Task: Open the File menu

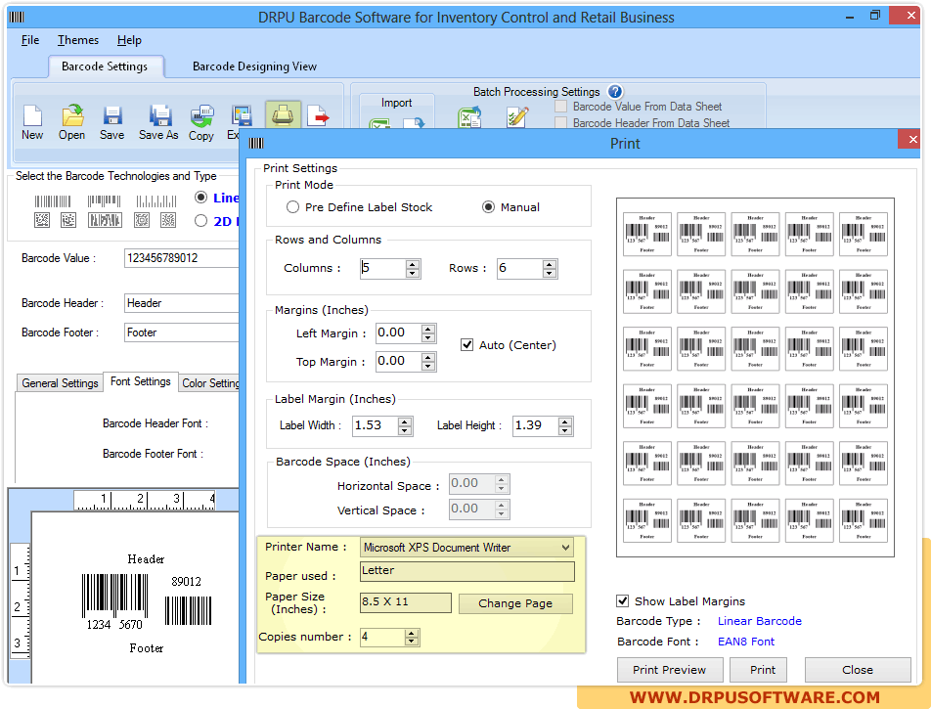Action: [30, 40]
